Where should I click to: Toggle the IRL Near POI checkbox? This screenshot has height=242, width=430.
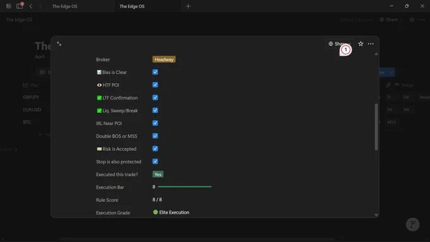pyautogui.click(x=155, y=123)
